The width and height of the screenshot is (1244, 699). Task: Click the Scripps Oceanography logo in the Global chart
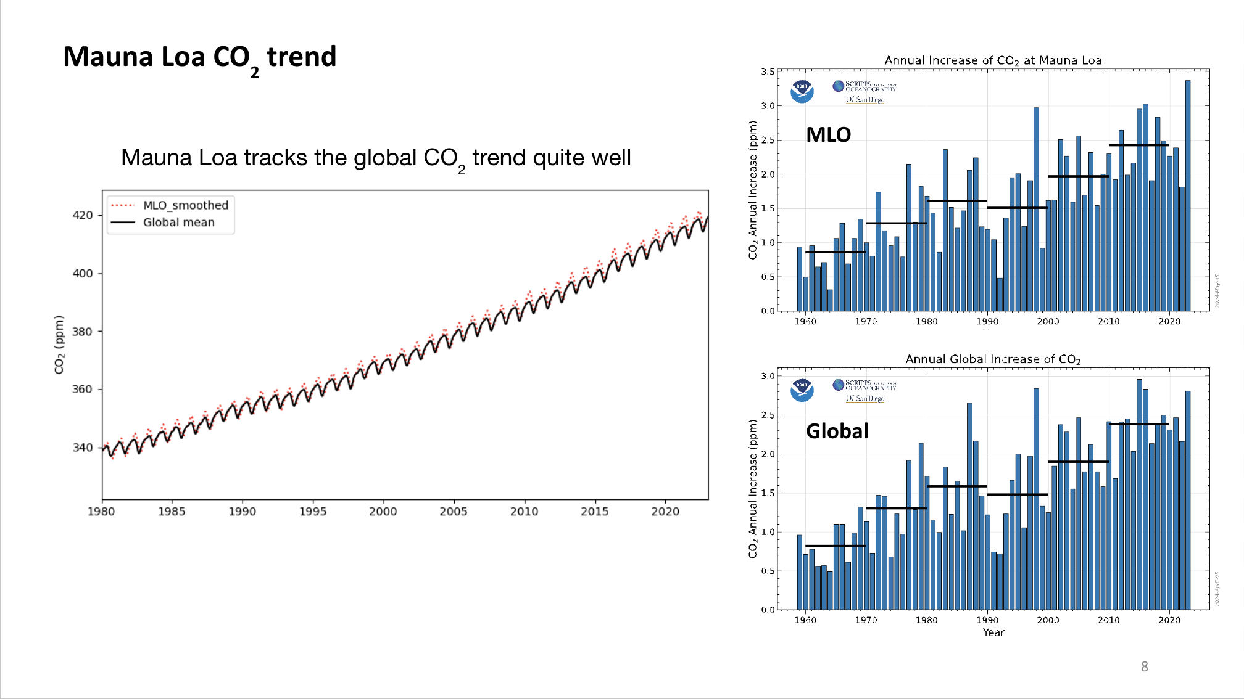click(x=864, y=385)
